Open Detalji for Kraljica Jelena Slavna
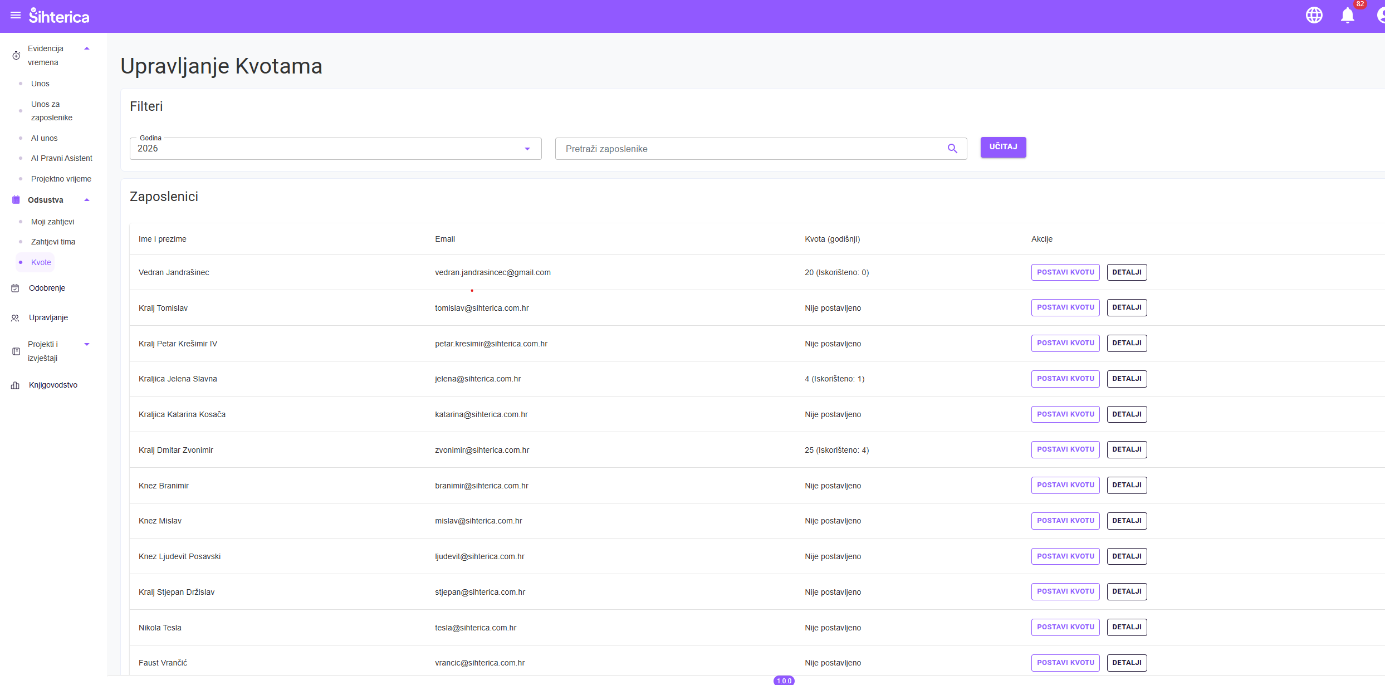 click(x=1126, y=379)
